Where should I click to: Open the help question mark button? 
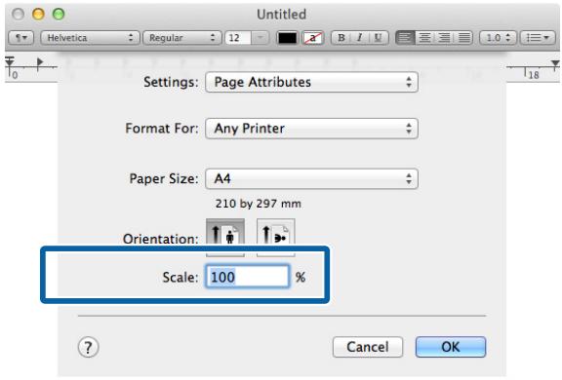pyautogui.click(x=88, y=347)
